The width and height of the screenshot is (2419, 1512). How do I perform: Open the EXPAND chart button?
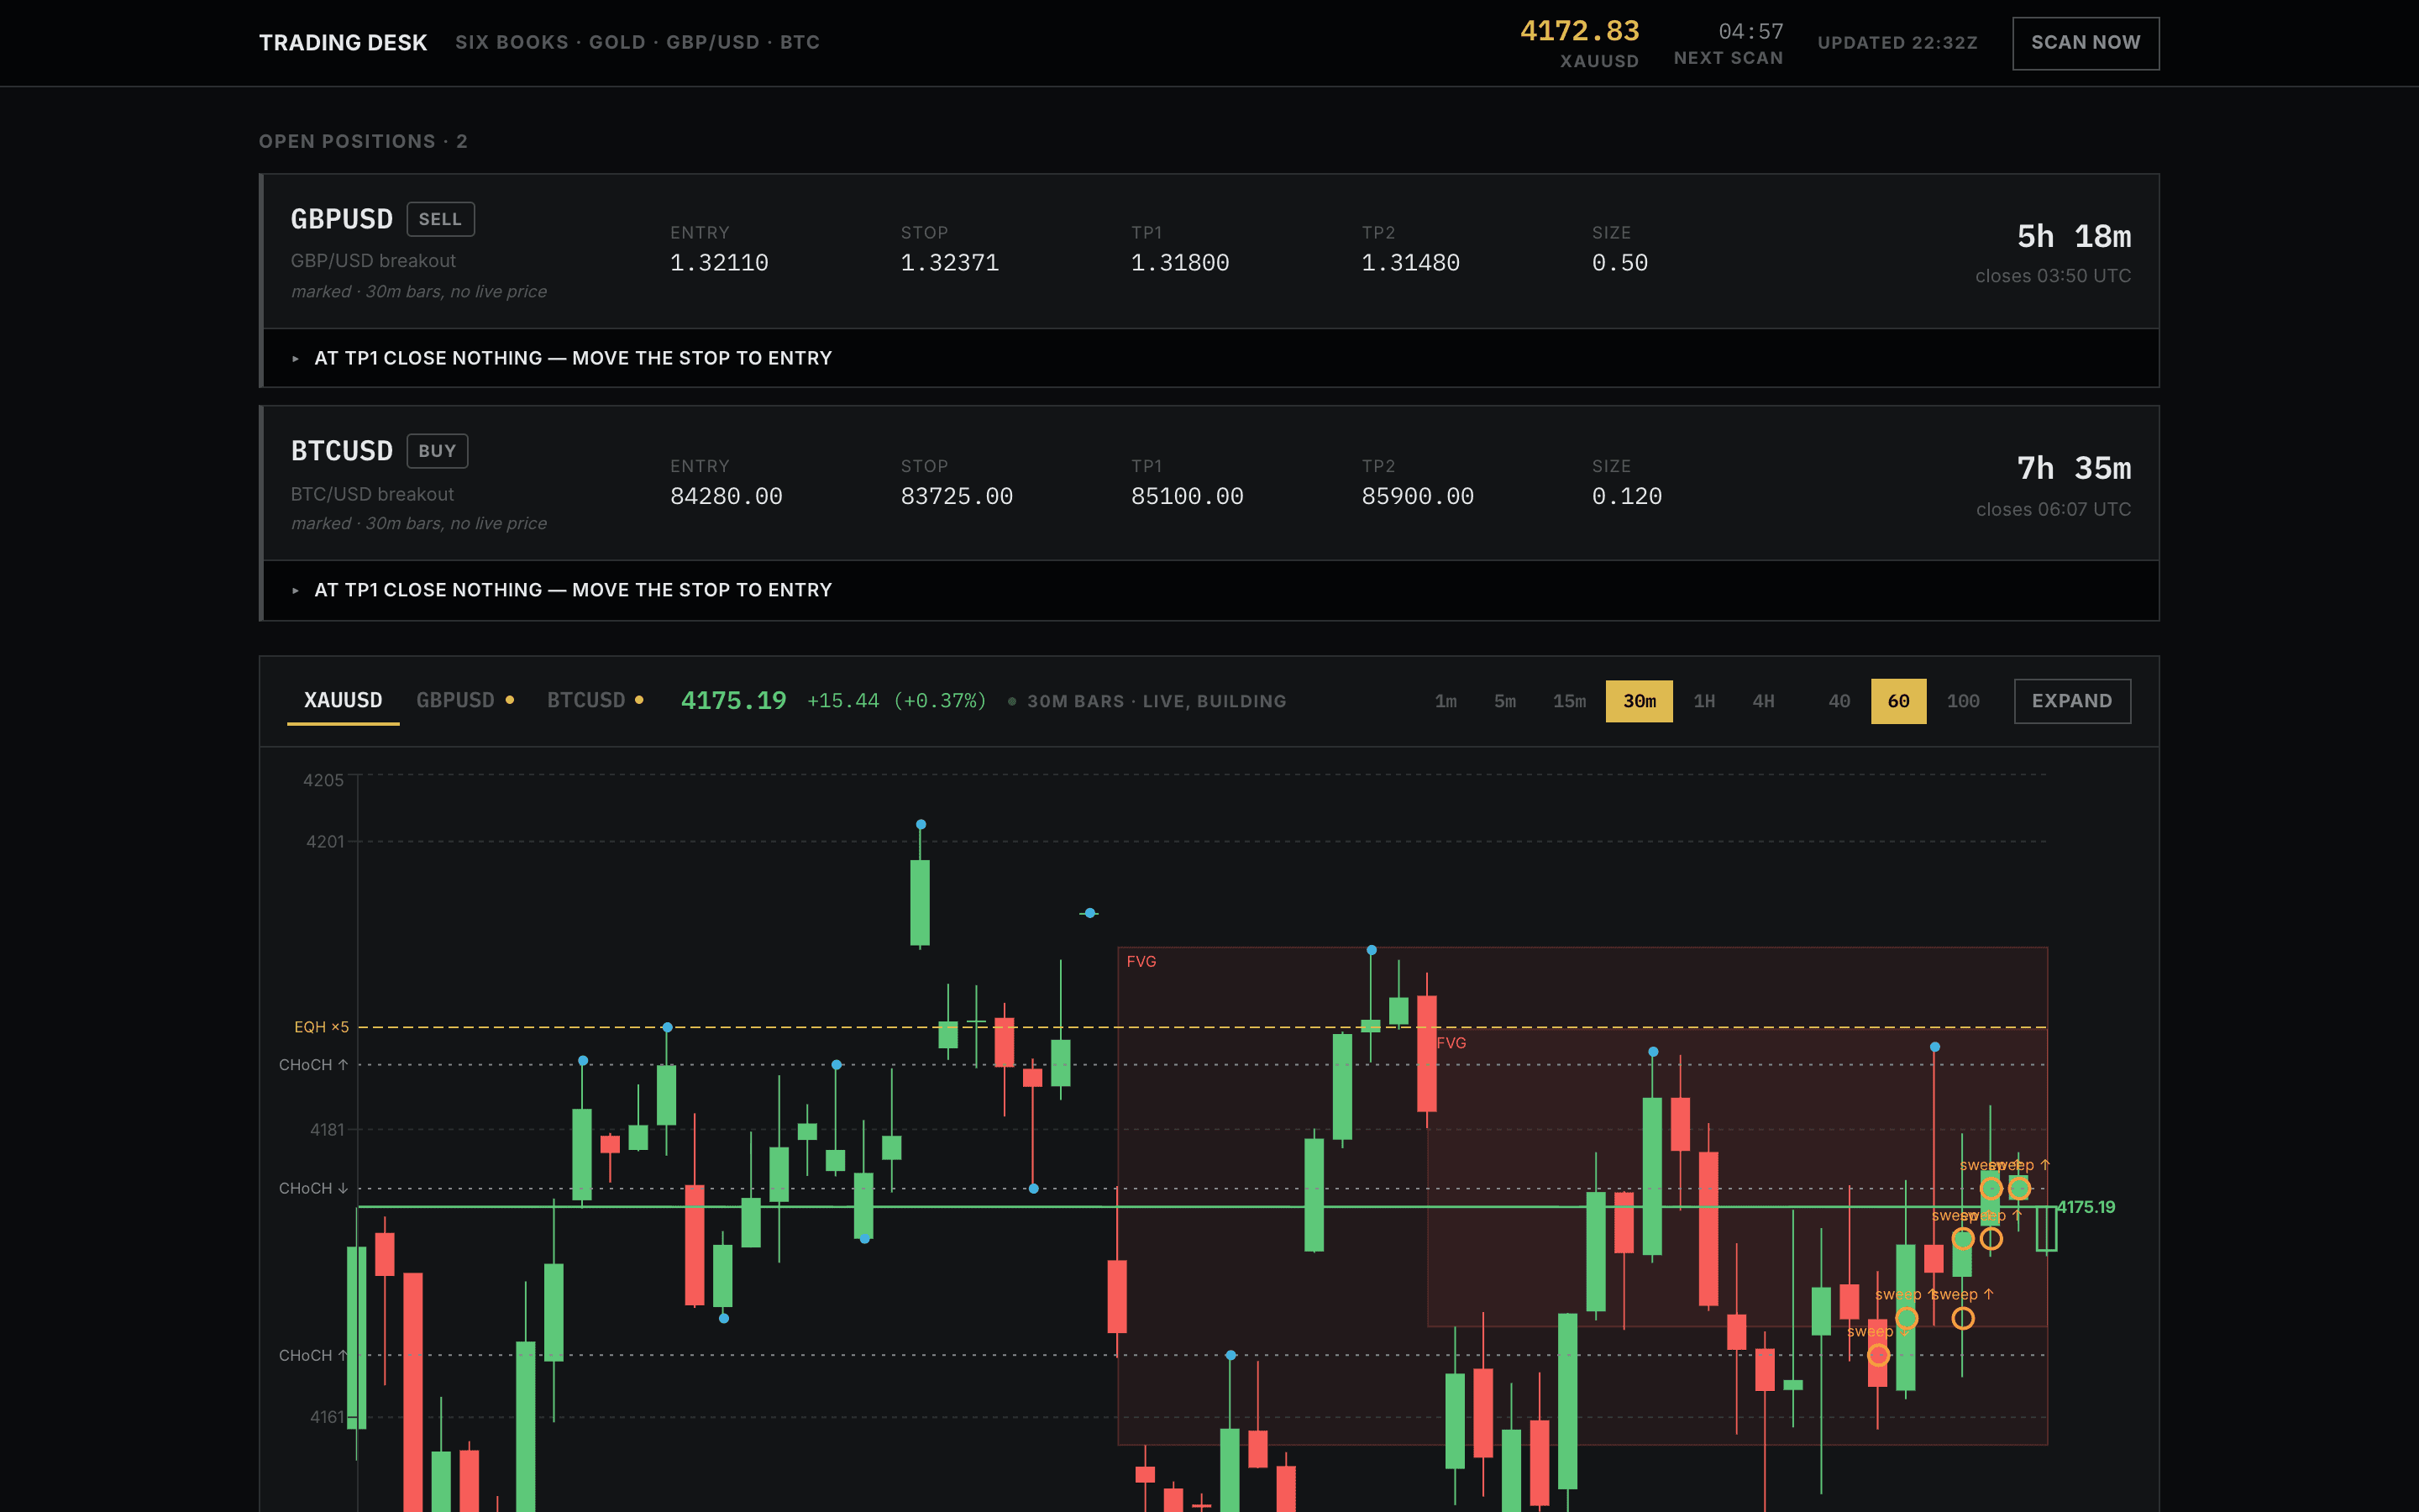[2071, 701]
